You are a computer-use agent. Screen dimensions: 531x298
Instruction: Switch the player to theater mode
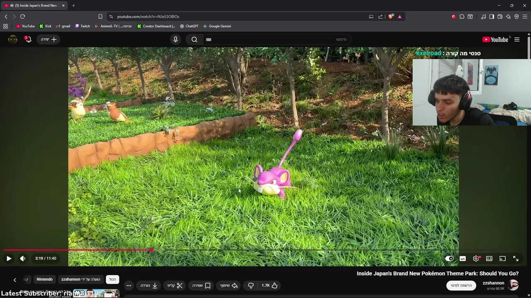coord(489,258)
